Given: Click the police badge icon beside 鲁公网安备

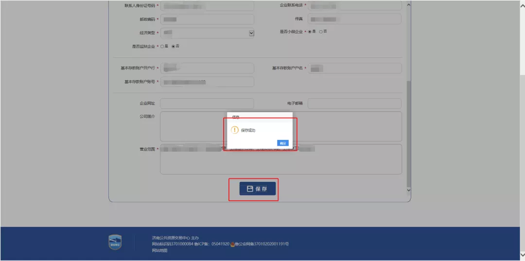Looking at the screenshot, I should (x=233, y=244).
